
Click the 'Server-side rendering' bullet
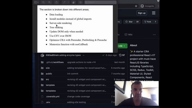(x=61, y=23)
